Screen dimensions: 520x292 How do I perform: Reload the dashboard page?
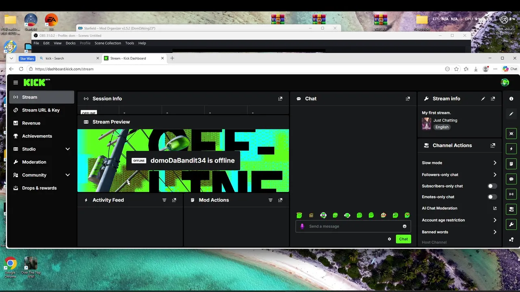point(21,69)
